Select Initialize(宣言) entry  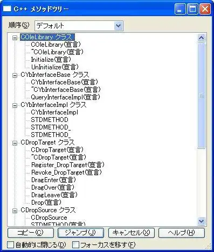[x=51, y=60]
